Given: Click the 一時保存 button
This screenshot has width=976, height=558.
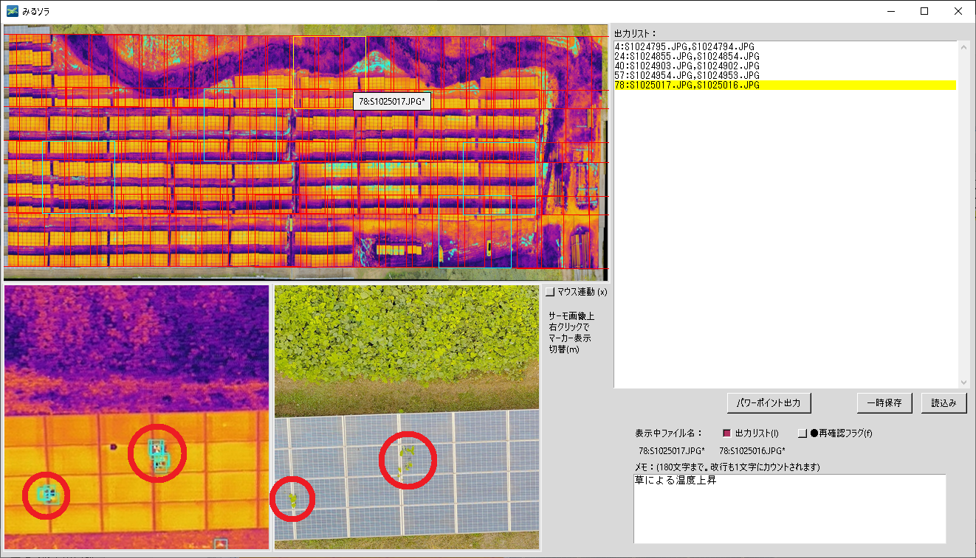Looking at the screenshot, I should [x=884, y=403].
